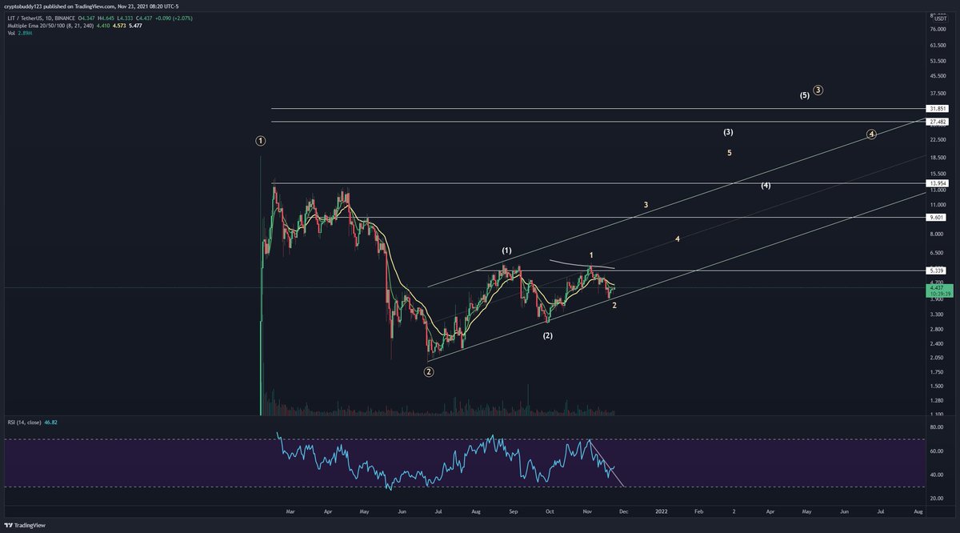The image size is (960, 533).
Task: Select the orange 5 wave label
Action: [x=730, y=152]
